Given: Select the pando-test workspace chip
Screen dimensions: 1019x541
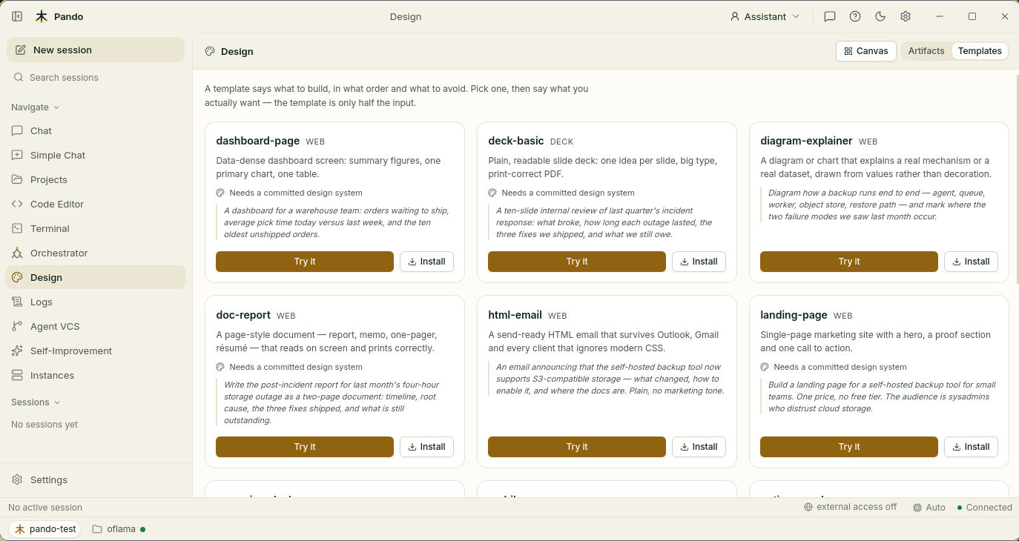Looking at the screenshot, I should pyautogui.click(x=45, y=529).
